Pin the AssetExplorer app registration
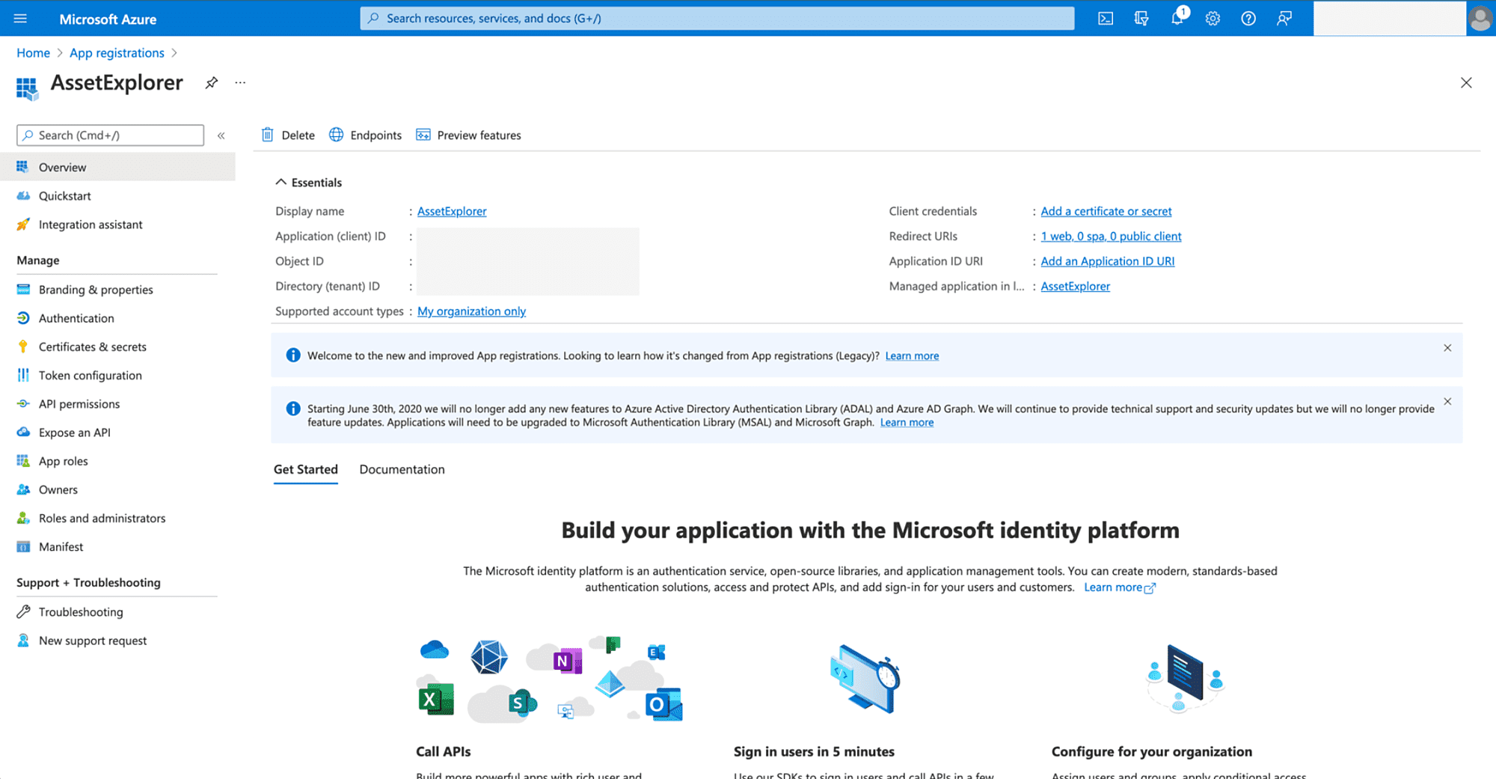1496x779 pixels. pyautogui.click(x=212, y=83)
